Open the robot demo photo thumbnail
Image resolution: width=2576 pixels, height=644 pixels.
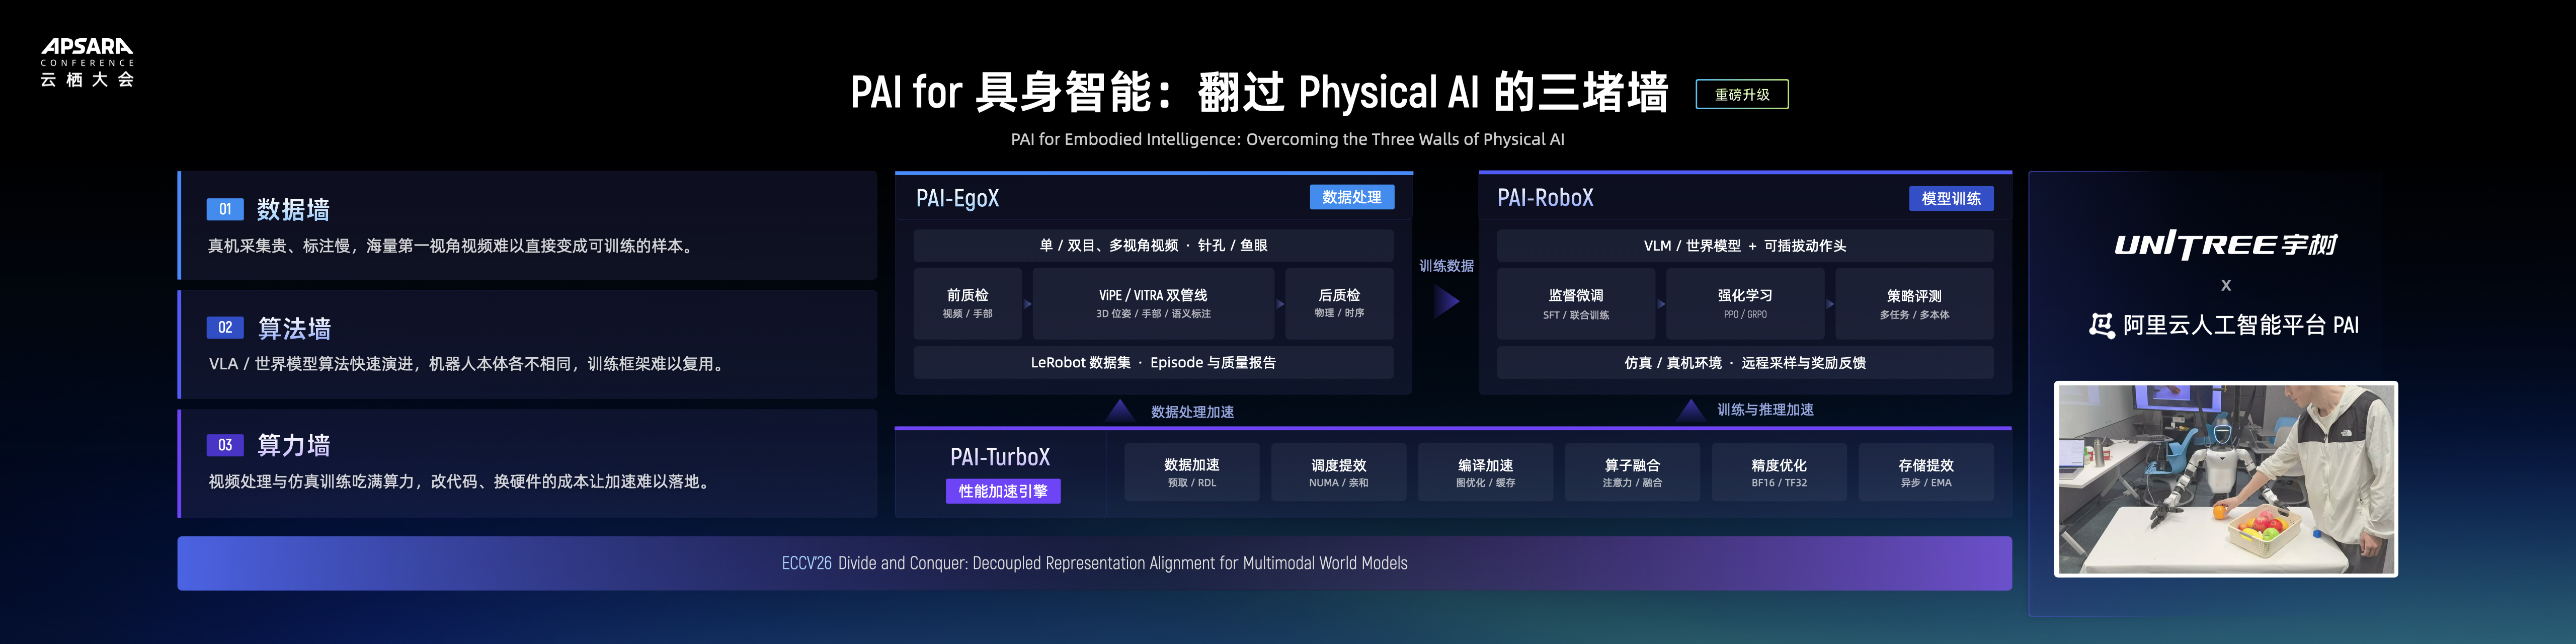[2226, 479]
